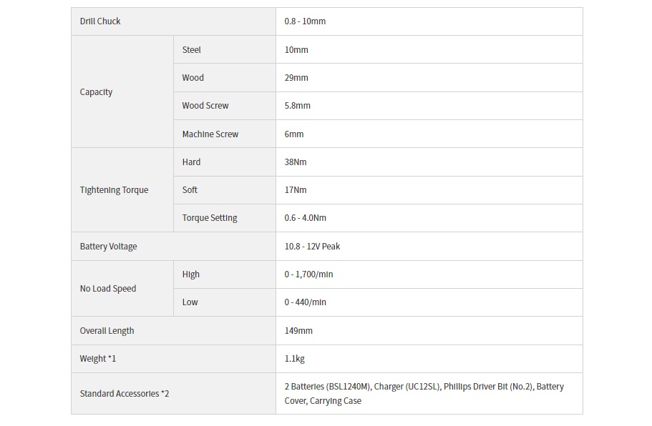Click the Low speed label cell
Screen dimensions: 652x426
tap(225, 302)
